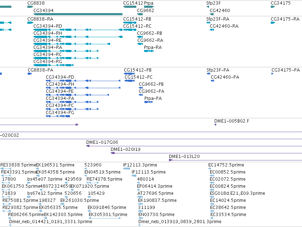This screenshot has width=302, height=227.
Task: Click Dmel_neb_014421_0191_3331.3prime
Action: pyautogui.click(x=51, y=222)
